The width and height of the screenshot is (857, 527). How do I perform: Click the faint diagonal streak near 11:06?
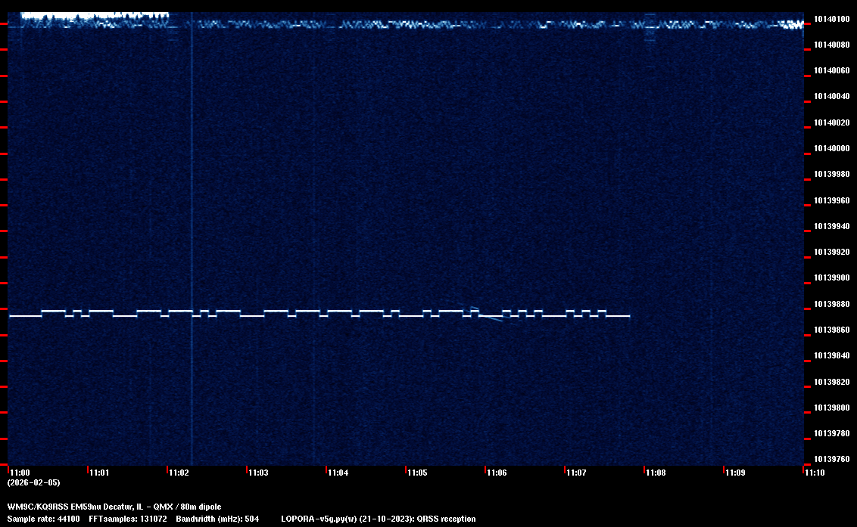pyautogui.click(x=491, y=318)
